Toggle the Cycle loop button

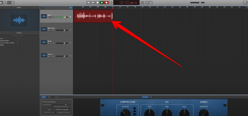point(111,3)
